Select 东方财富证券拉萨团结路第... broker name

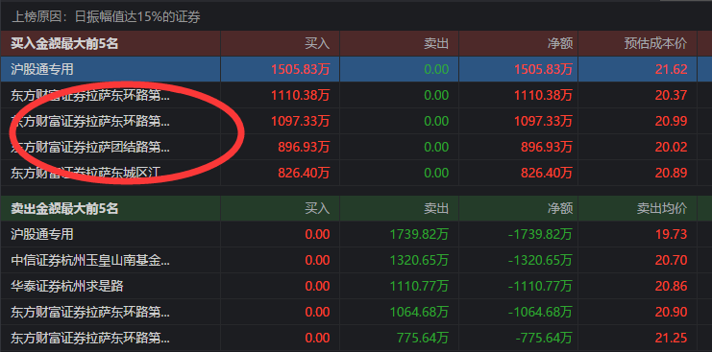(x=90, y=147)
